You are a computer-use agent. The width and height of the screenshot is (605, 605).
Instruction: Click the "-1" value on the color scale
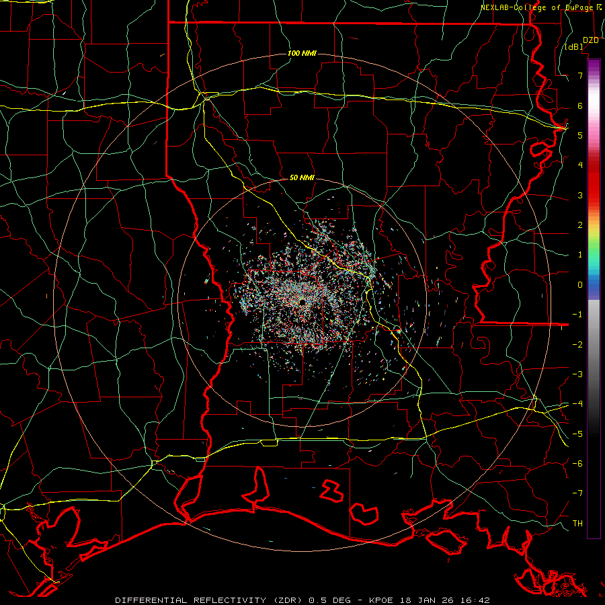coord(577,315)
